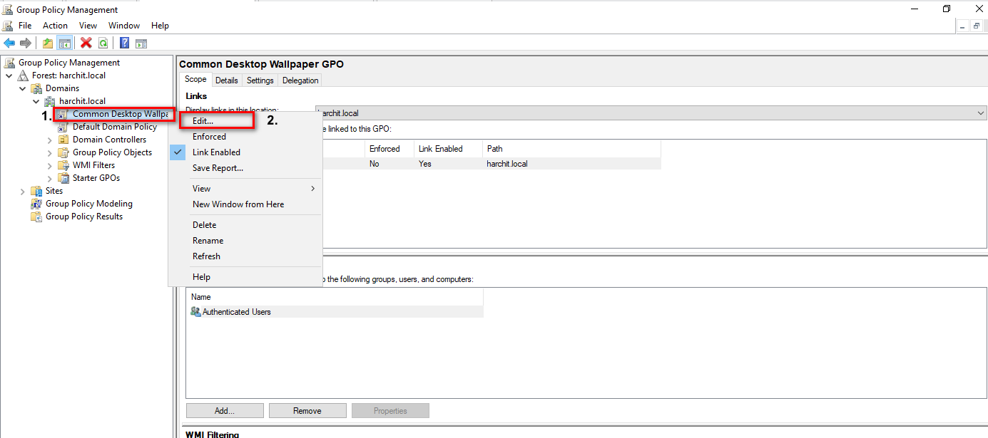Switch to the Delegation tab
The height and width of the screenshot is (438, 988).
click(300, 80)
